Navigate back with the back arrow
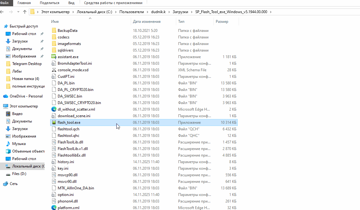The width and height of the screenshot is (360, 210). coord(3,12)
